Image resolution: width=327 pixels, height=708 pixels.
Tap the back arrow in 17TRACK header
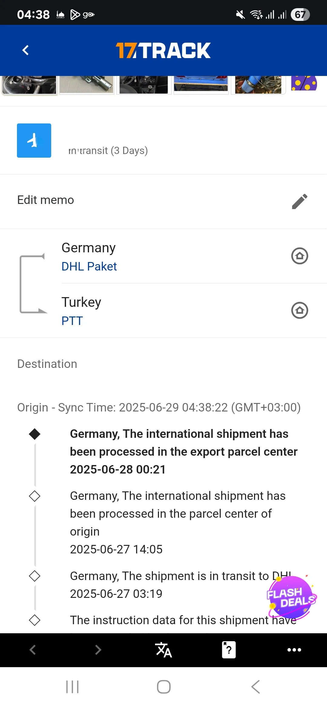pos(26,50)
